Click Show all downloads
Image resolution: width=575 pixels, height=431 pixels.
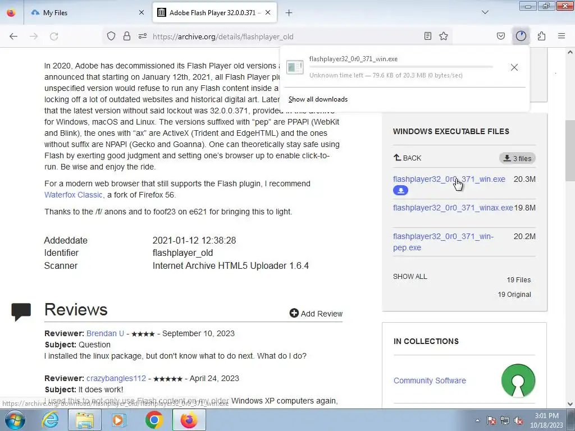click(x=318, y=99)
